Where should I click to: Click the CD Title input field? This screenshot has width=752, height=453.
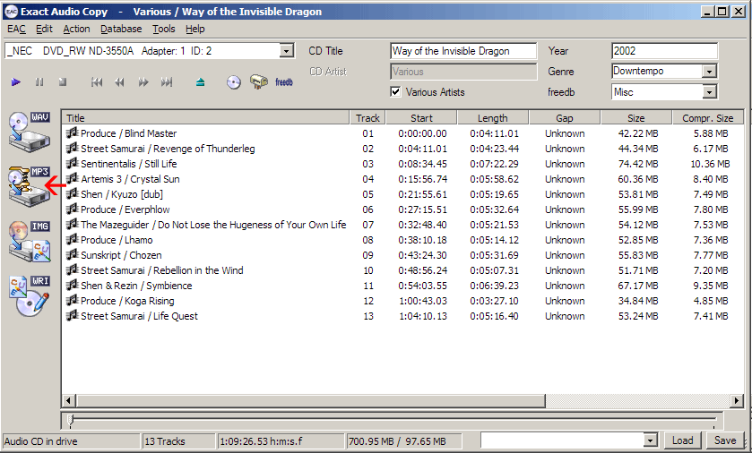pyautogui.click(x=463, y=51)
